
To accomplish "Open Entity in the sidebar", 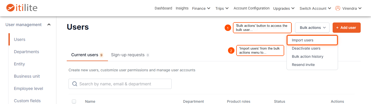I will (x=19, y=64).
